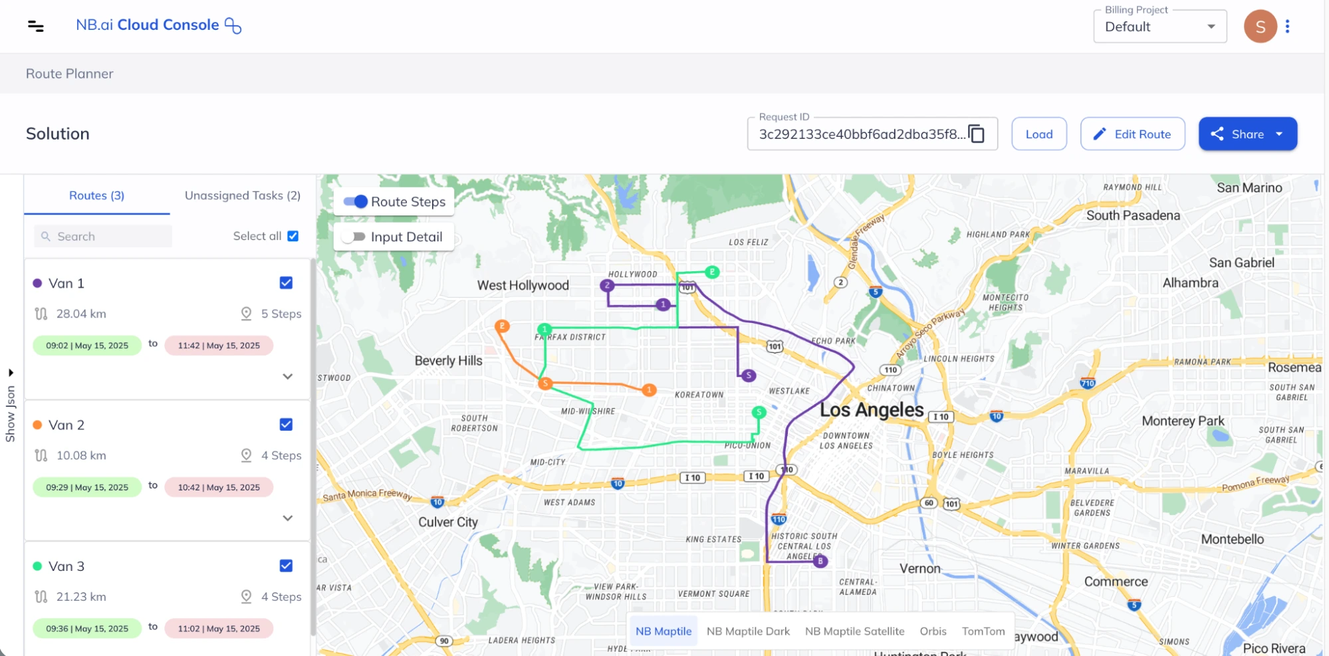
Task: Copy the Request ID to clipboard
Action: pyautogui.click(x=977, y=134)
